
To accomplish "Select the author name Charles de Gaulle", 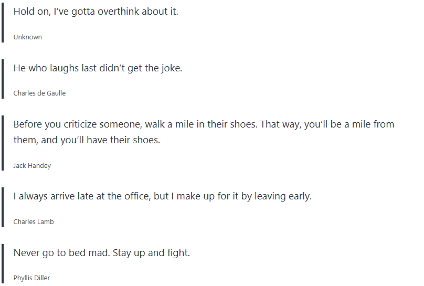I will [39, 93].
